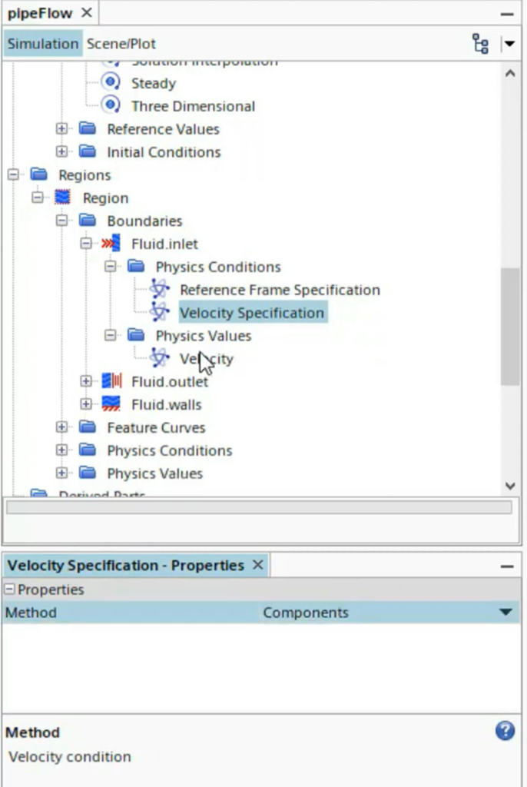Collapse the Fluid.inlet Physics Conditions folder
Viewport: 527px width, 787px height.
coord(111,267)
